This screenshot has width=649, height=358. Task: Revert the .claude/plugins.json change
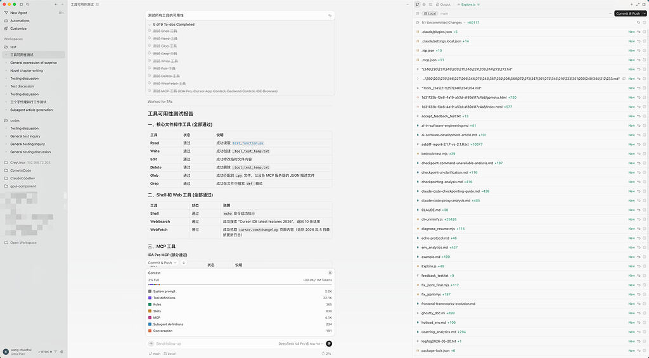coord(639,32)
